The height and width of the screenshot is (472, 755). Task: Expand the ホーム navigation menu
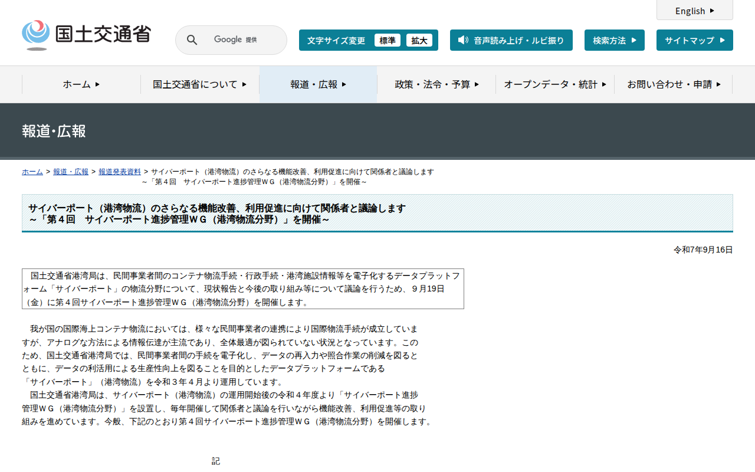click(81, 84)
